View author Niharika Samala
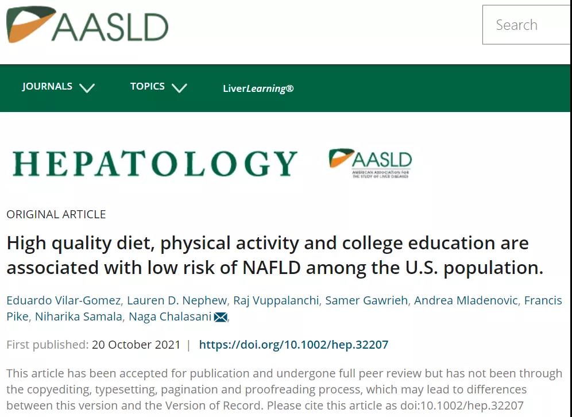The width and height of the screenshot is (572, 417). [79, 316]
